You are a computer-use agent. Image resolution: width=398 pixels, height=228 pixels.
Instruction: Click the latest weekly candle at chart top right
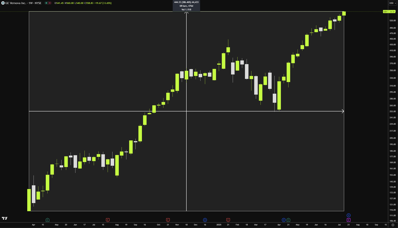point(344,13)
